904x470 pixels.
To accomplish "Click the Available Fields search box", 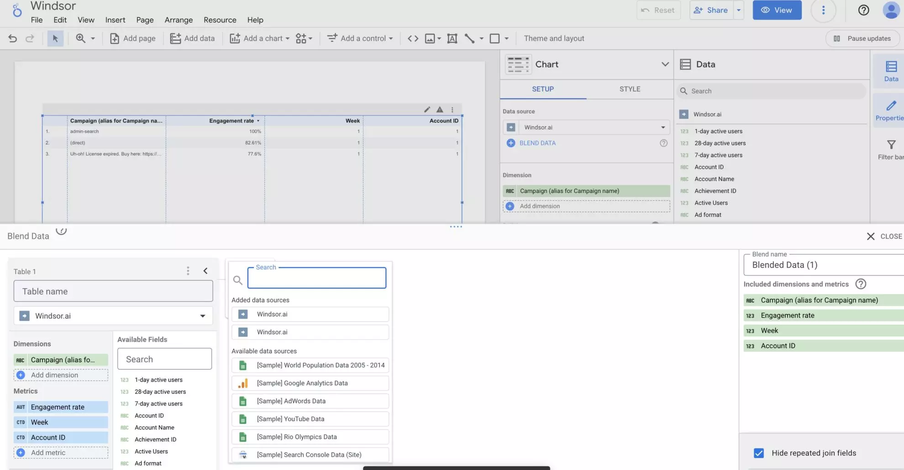I will click(164, 359).
